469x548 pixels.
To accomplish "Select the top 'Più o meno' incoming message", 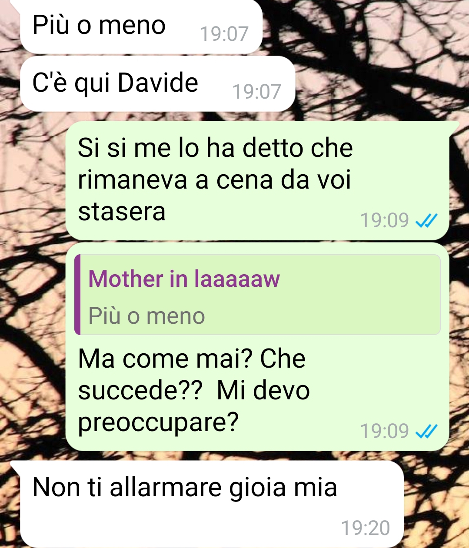I will (x=141, y=26).
